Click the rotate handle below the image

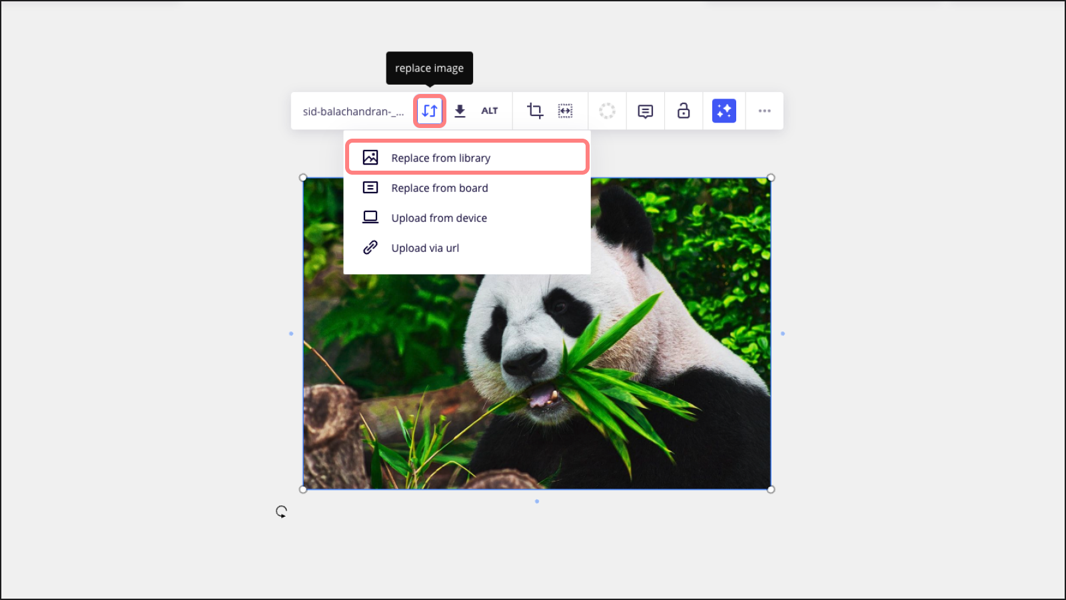281,511
